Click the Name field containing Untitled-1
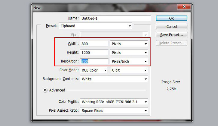 pyautogui.click(x=115, y=18)
